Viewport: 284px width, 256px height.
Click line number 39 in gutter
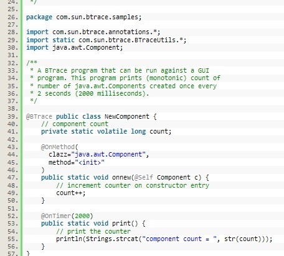click(x=12, y=117)
